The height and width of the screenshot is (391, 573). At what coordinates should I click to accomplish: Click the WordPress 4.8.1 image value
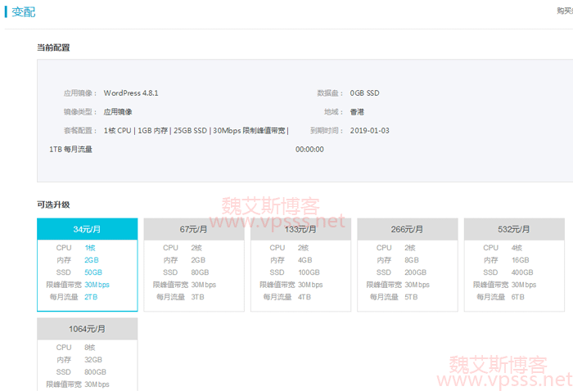131,93
